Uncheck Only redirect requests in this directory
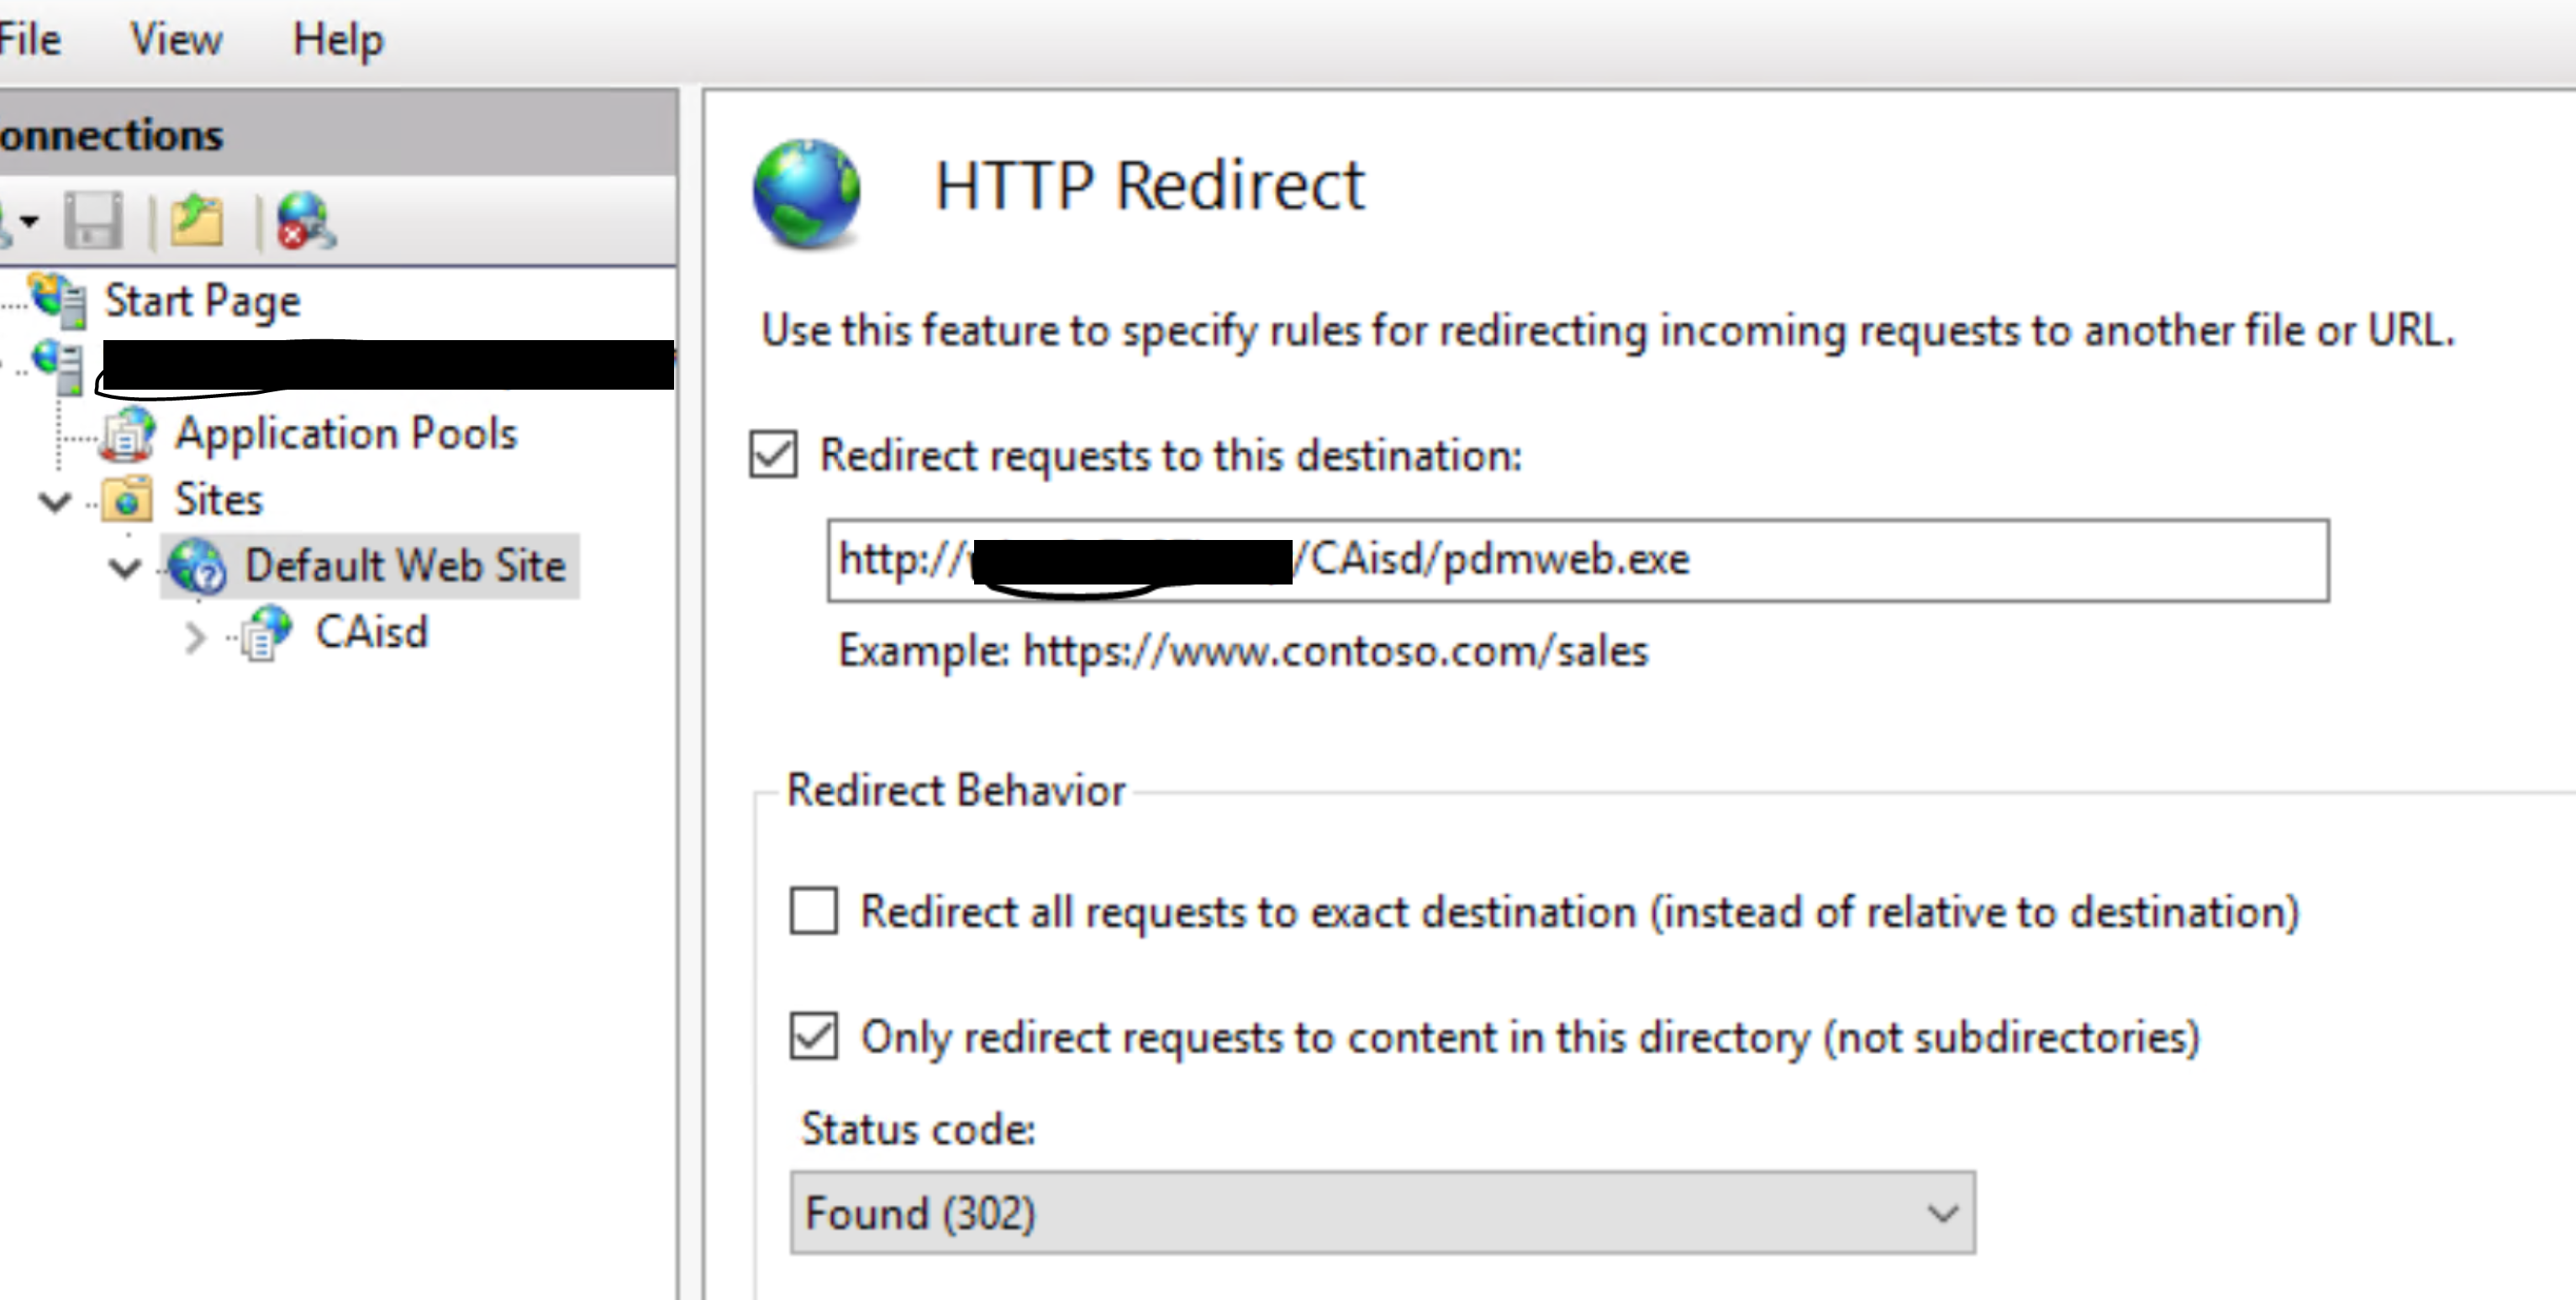Screen dimensions: 2576x1300 point(814,1036)
